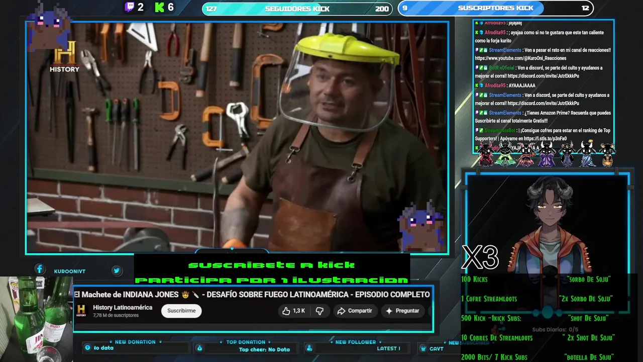
Task: Click the follower goal number 200
Action: click(382, 9)
